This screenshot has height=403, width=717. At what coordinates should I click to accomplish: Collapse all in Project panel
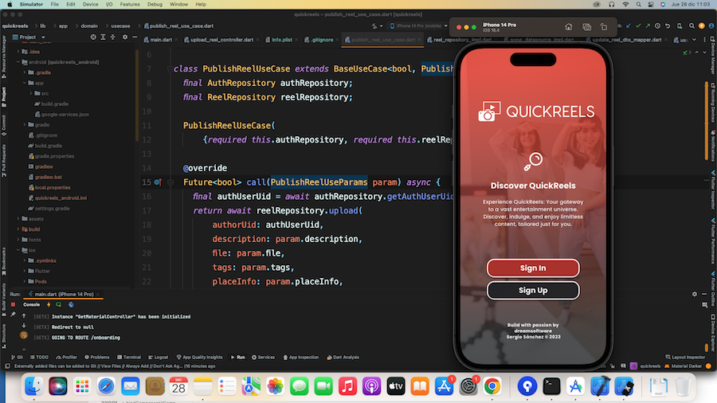click(x=113, y=37)
